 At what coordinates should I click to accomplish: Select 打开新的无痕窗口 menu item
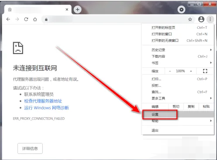178,41
